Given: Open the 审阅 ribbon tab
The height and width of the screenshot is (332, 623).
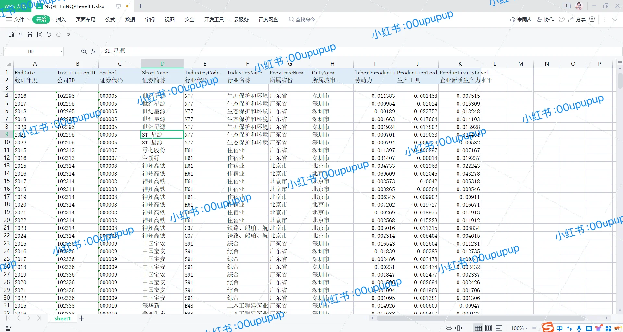Looking at the screenshot, I should 150,19.
